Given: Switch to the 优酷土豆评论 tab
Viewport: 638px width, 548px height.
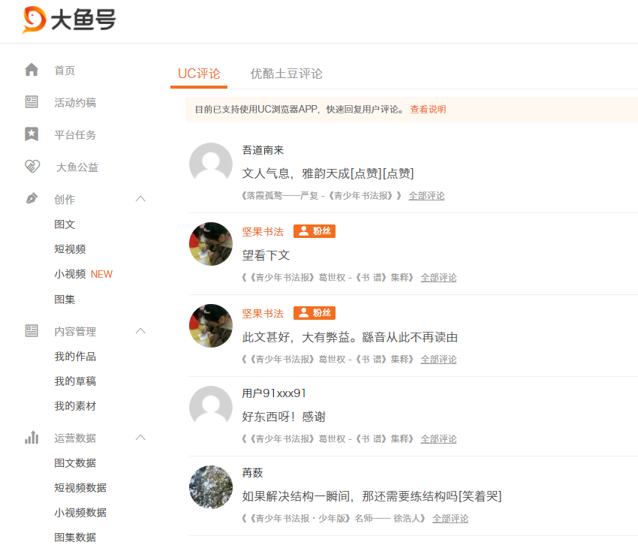Looking at the screenshot, I should coord(286,74).
